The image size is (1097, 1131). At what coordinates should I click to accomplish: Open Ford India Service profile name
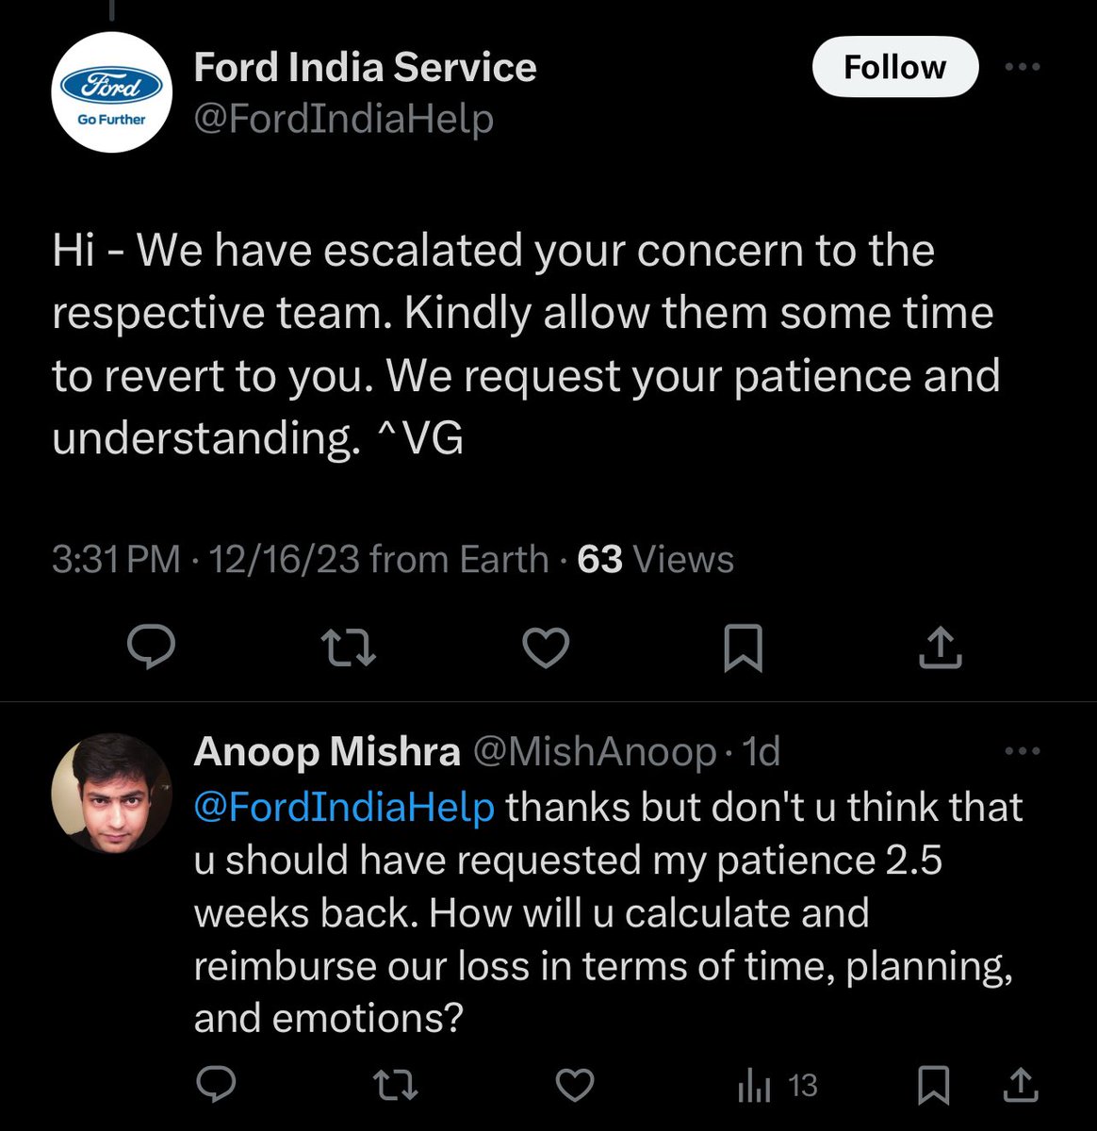(x=365, y=67)
